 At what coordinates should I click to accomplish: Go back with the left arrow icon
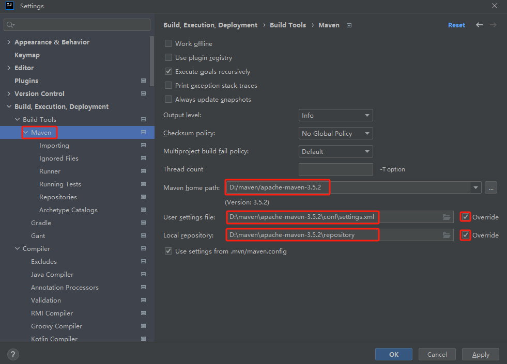tap(479, 25)
